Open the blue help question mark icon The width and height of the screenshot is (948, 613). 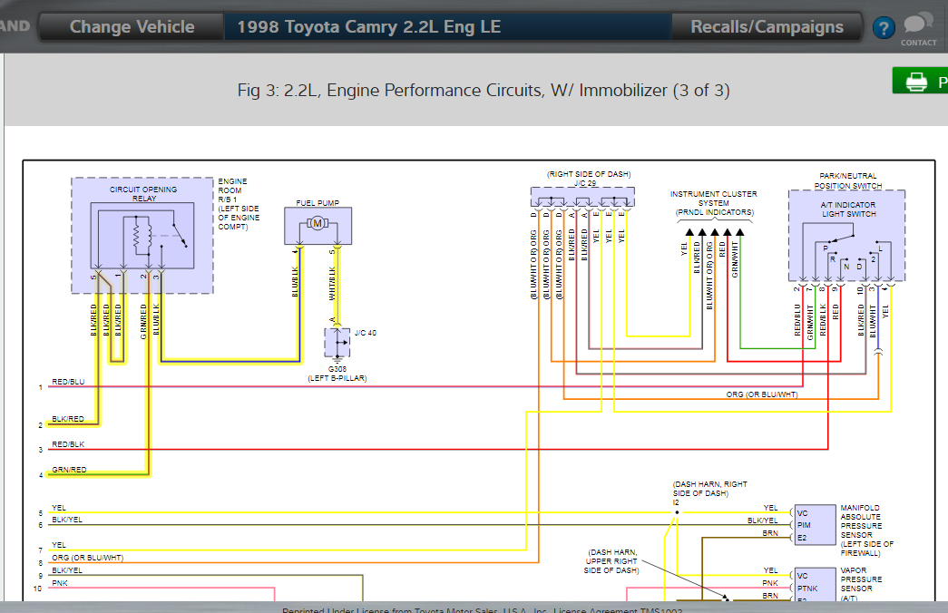point(883,28)
